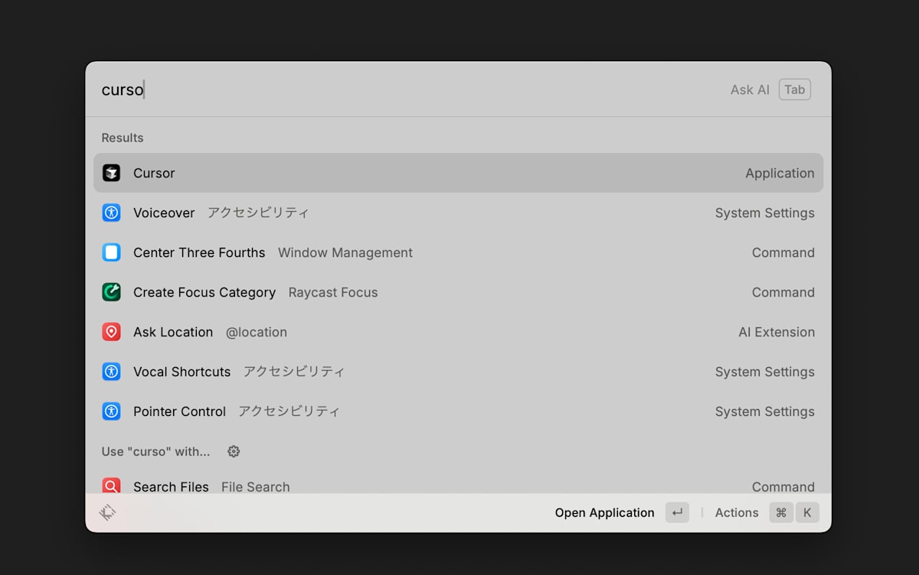Click Command label on Center Three Fourths row
The height and width of the screenshot is (575, 919).
click(x=783, y=252)
